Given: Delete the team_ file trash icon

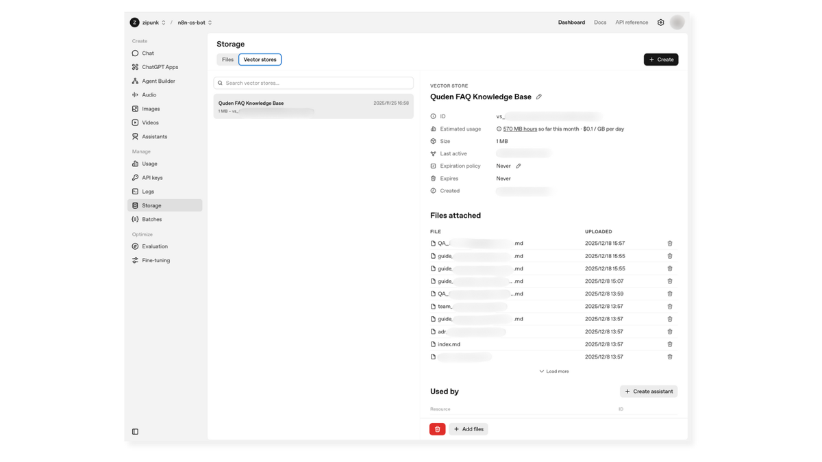Looking at the screenshot, I should point(670,307).
